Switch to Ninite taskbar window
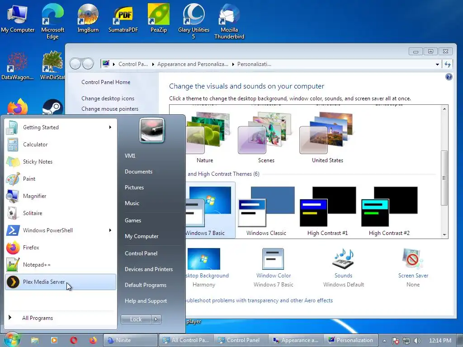This screenshot has height=347, width=463. (130, 340)
